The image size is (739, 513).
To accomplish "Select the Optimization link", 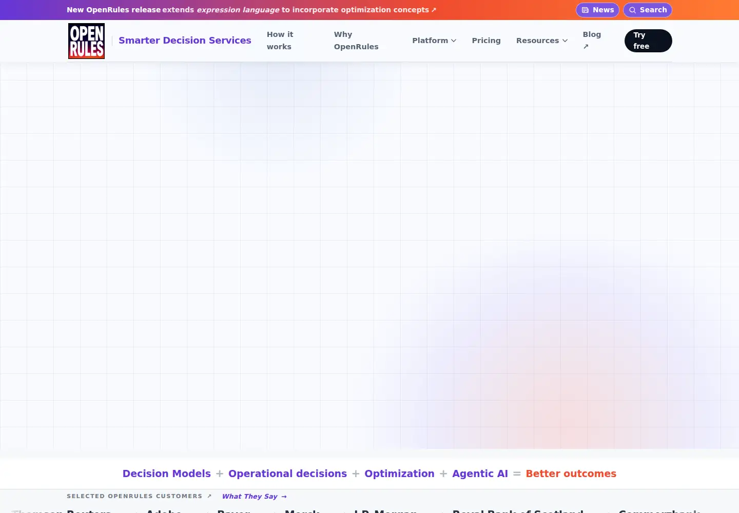I will coord(399,473).
